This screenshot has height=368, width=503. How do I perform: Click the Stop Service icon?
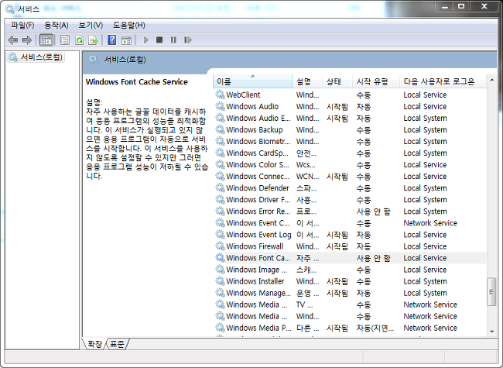(159, 40)
